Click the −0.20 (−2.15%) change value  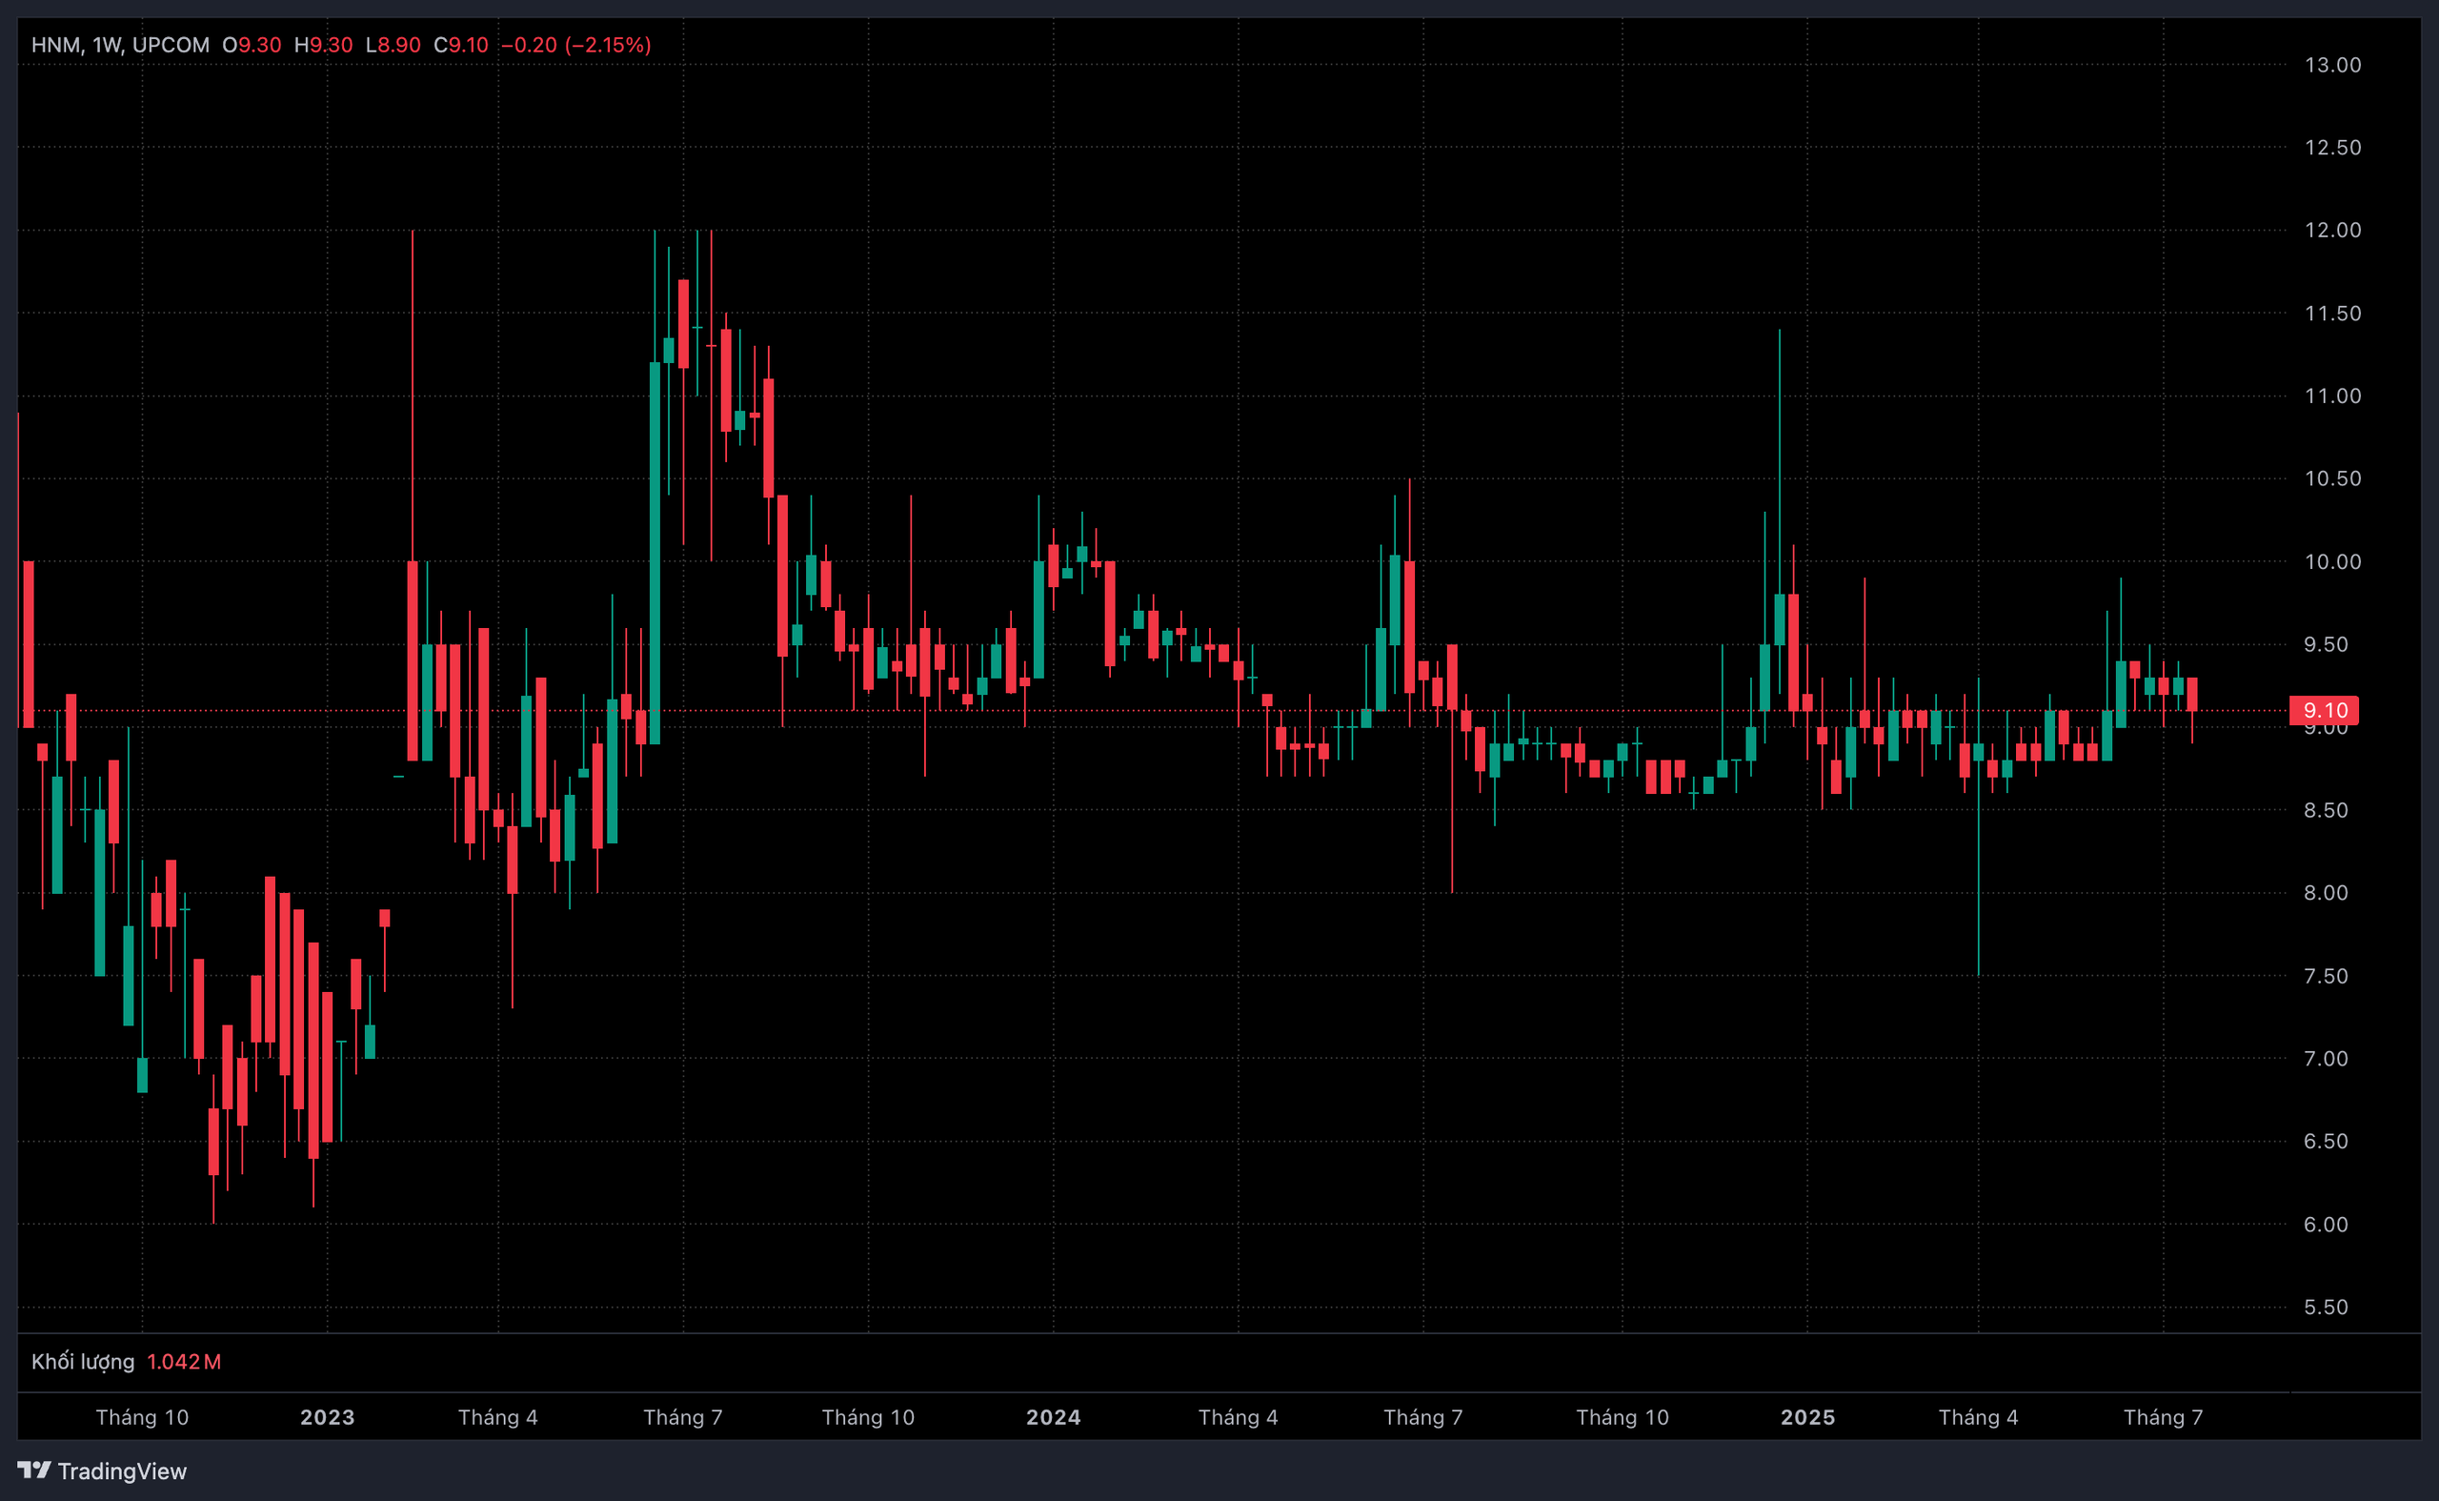pyautogui.click(x=575, y=45)
